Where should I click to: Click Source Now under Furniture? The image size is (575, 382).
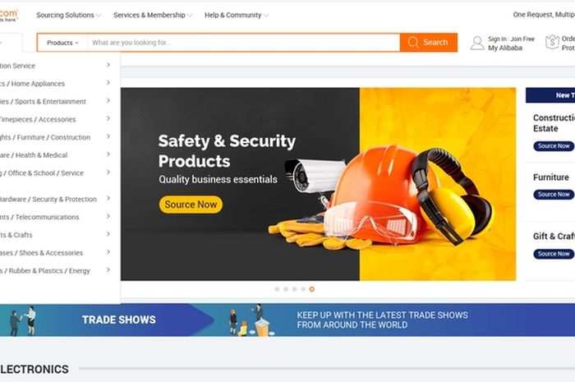click(x=554, y=195)
